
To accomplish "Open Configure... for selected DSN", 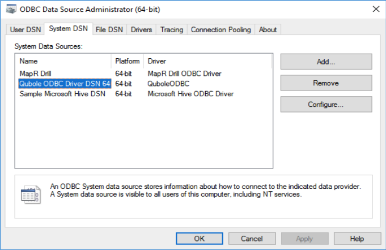I will (x=326, y=105).
